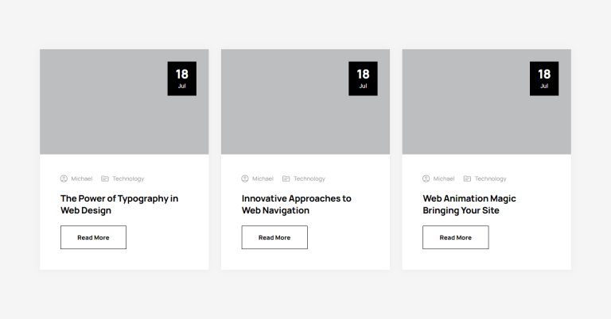Select the Technology category on first card
611x319 pixels.
pyautogui.click(x=128, y=179)
